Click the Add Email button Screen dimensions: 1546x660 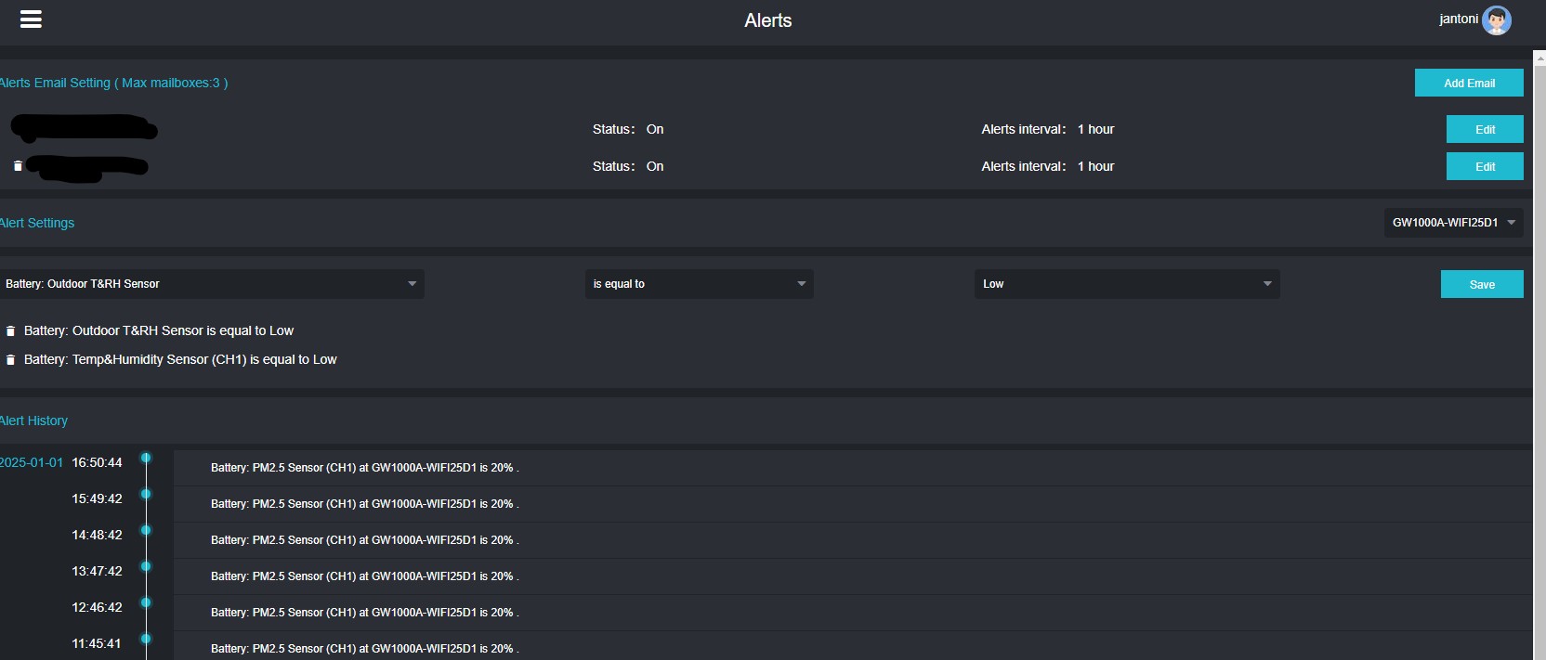[x=1468, y=83]
